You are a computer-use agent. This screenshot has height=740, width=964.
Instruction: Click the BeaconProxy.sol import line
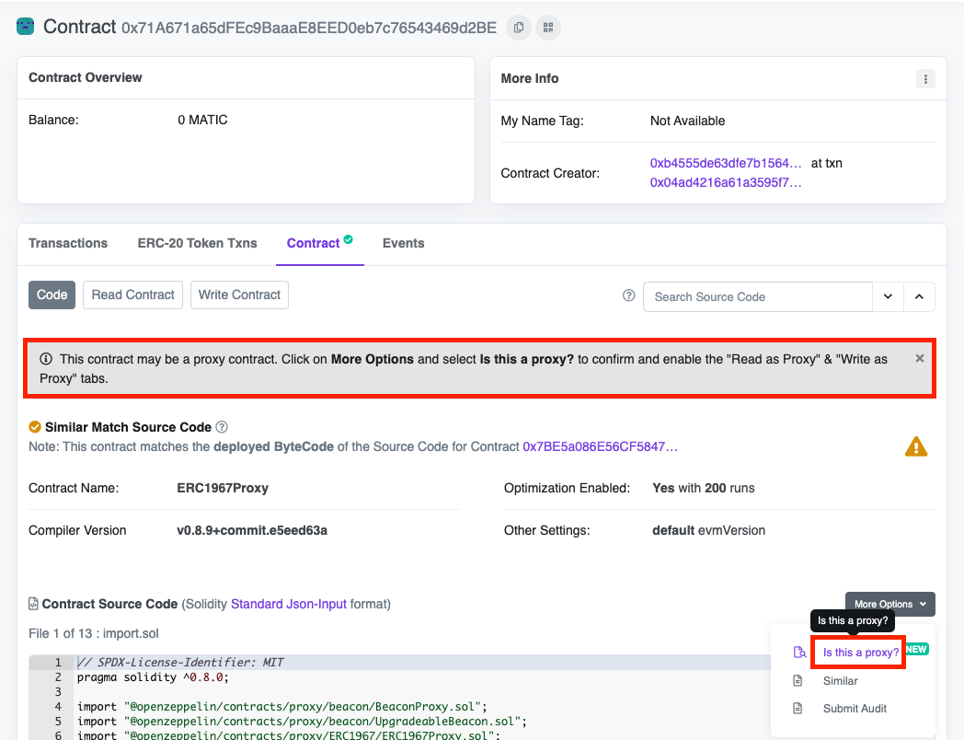[x=281, y=706]
